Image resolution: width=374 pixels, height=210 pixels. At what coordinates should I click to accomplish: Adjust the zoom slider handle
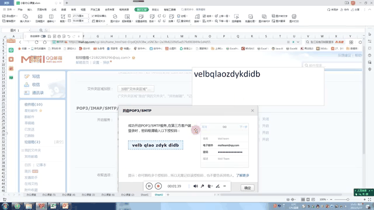pyautogui.click(x=348, y=199)
